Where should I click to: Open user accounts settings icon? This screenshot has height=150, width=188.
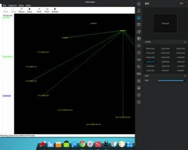click(139, 11)
